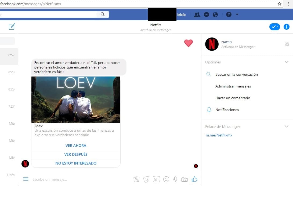Open the conversation information panel icon

pos(287,27)
